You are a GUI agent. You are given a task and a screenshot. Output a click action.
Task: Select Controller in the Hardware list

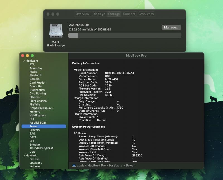(36, 86)
